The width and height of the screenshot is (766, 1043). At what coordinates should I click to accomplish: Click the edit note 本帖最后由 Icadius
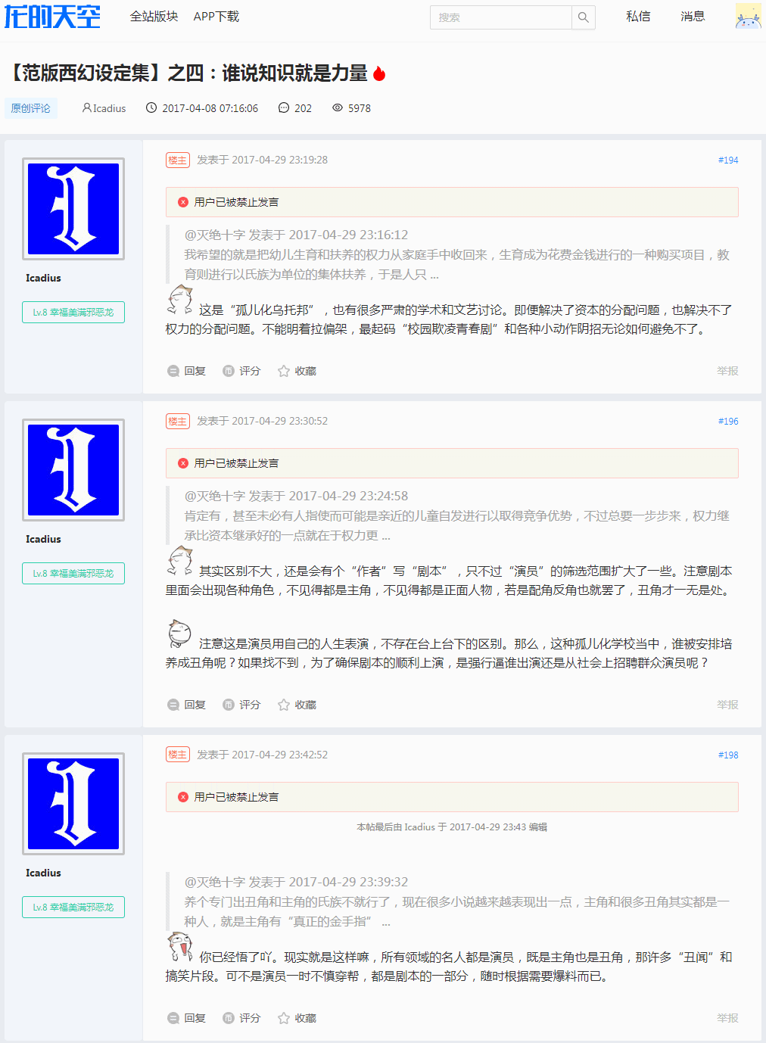(452, 827)
